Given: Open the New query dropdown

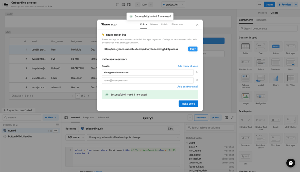Looking at the screenshot, I should [x=51, y=118].
